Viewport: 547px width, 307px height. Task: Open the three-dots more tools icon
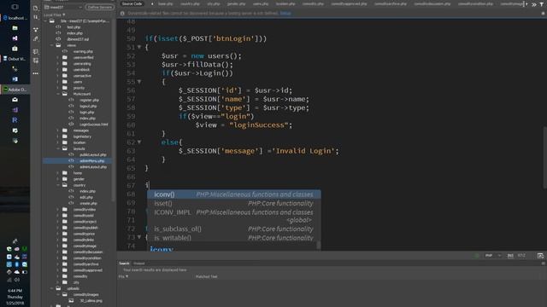(x=36, y=73)
